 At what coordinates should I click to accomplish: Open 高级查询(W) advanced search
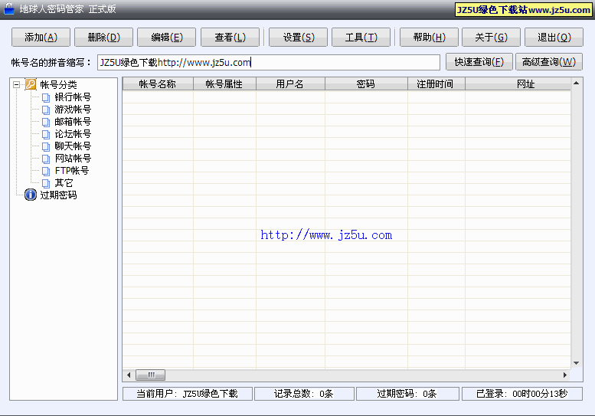pyautogui.click(x=549, y=62)
